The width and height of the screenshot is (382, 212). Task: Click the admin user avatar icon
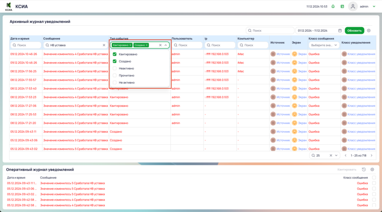pos(353,7)
